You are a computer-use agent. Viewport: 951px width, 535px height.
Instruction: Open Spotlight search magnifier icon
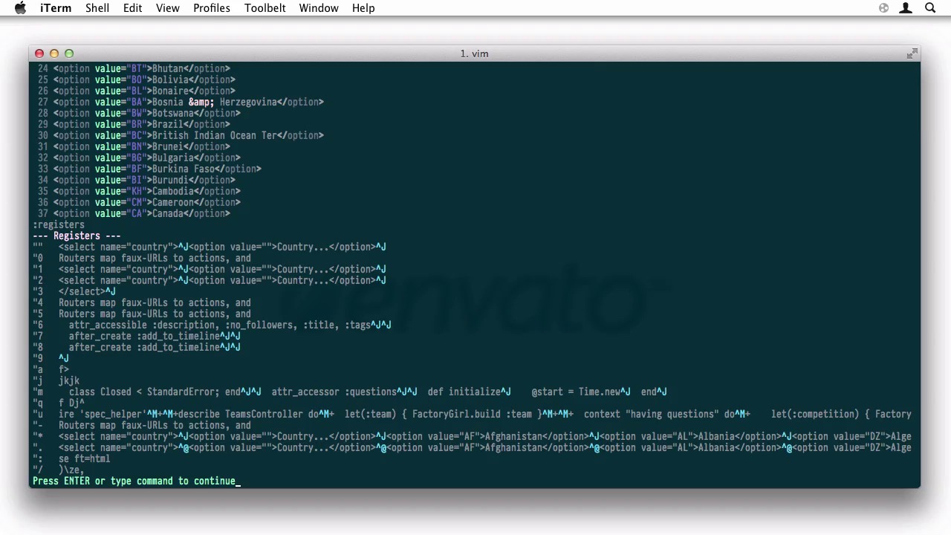tap(930, 8)
